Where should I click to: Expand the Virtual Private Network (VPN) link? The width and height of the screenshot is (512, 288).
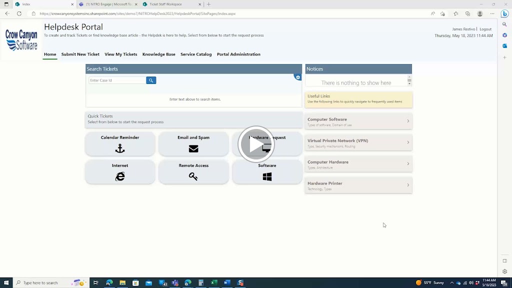(358, 142)
